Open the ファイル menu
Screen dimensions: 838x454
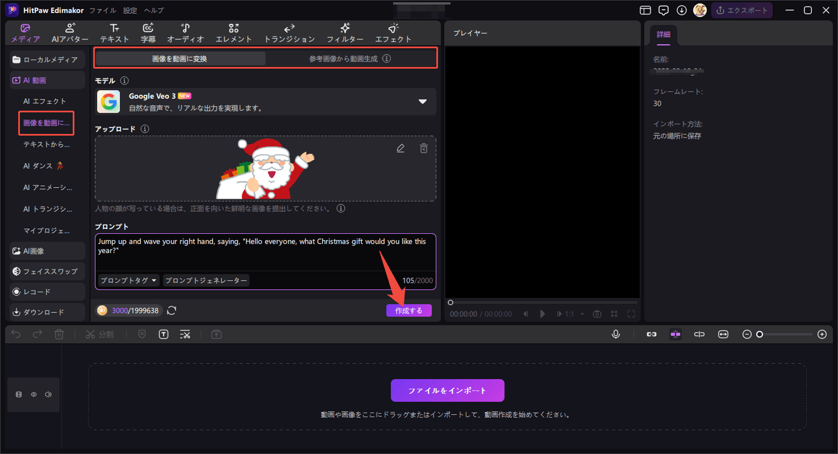(103, 10)
